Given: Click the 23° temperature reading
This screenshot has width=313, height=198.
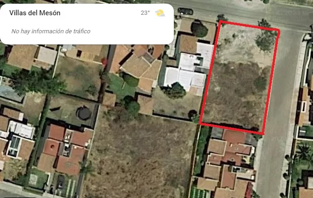Looking at the screenshot, I should [x=145, y=13].
